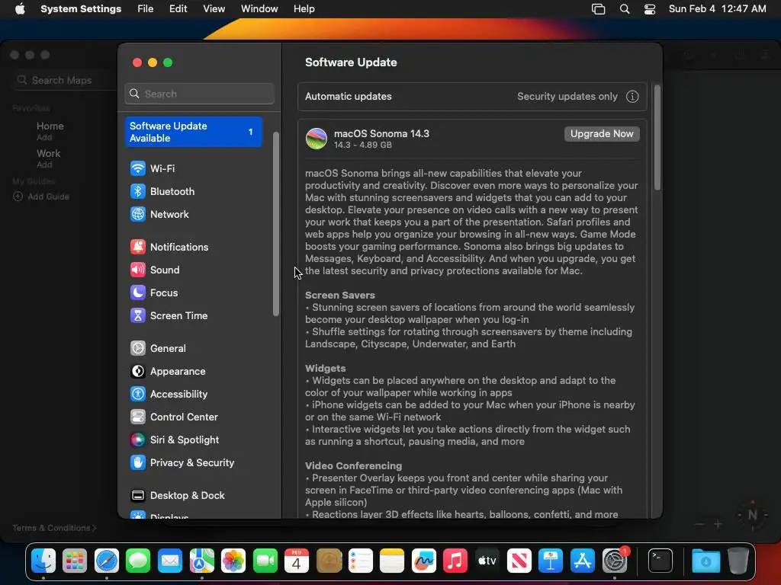Select Software Update Available item
Image resolution: width=781 pixels, height=585 pixels.
click(x=193, y=132)
